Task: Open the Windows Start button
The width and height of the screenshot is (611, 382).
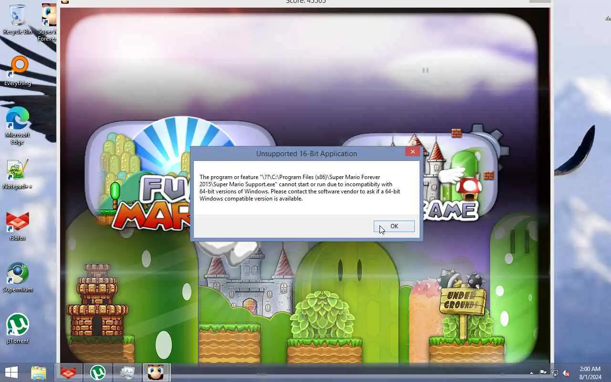Action: click(11, 372)
